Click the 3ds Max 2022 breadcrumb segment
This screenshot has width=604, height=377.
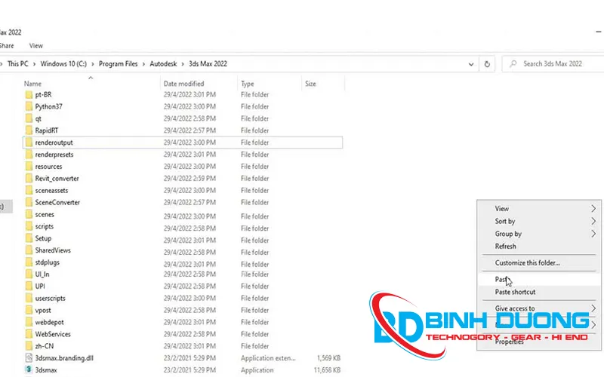click(208, 64)
